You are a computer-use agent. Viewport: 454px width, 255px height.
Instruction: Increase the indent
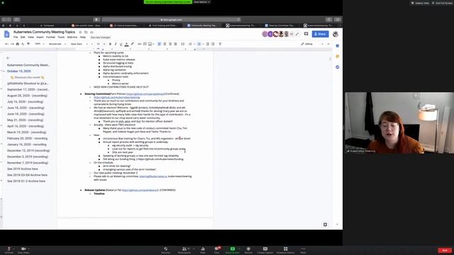click(x=213, y=44)
